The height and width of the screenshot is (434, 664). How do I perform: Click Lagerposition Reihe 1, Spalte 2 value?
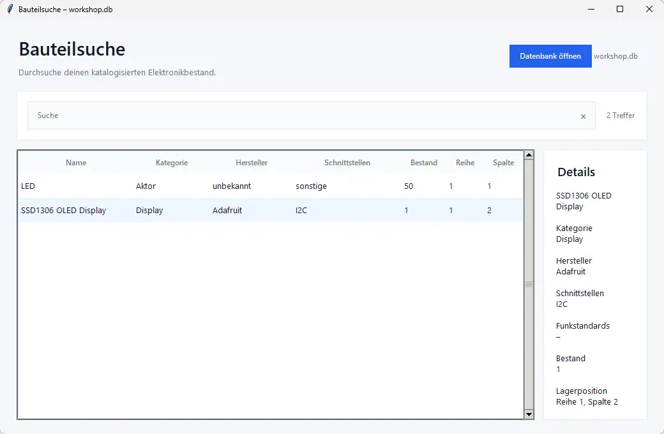587,402
